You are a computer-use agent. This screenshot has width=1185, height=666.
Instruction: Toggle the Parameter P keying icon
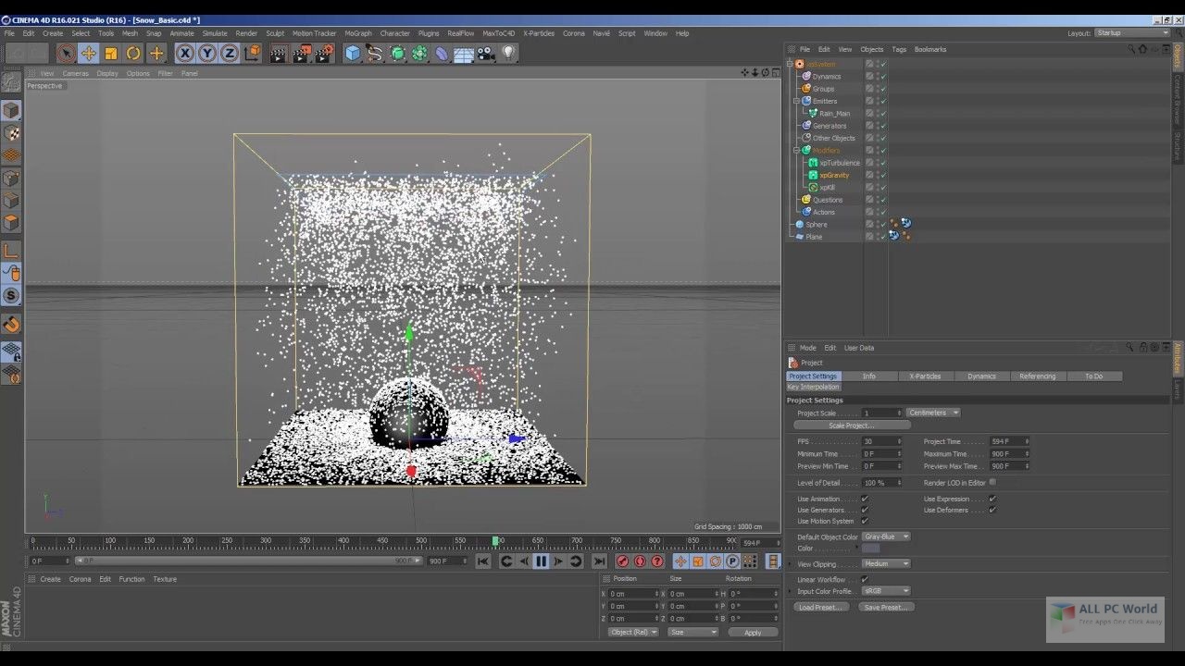click(x=732, y=561)
